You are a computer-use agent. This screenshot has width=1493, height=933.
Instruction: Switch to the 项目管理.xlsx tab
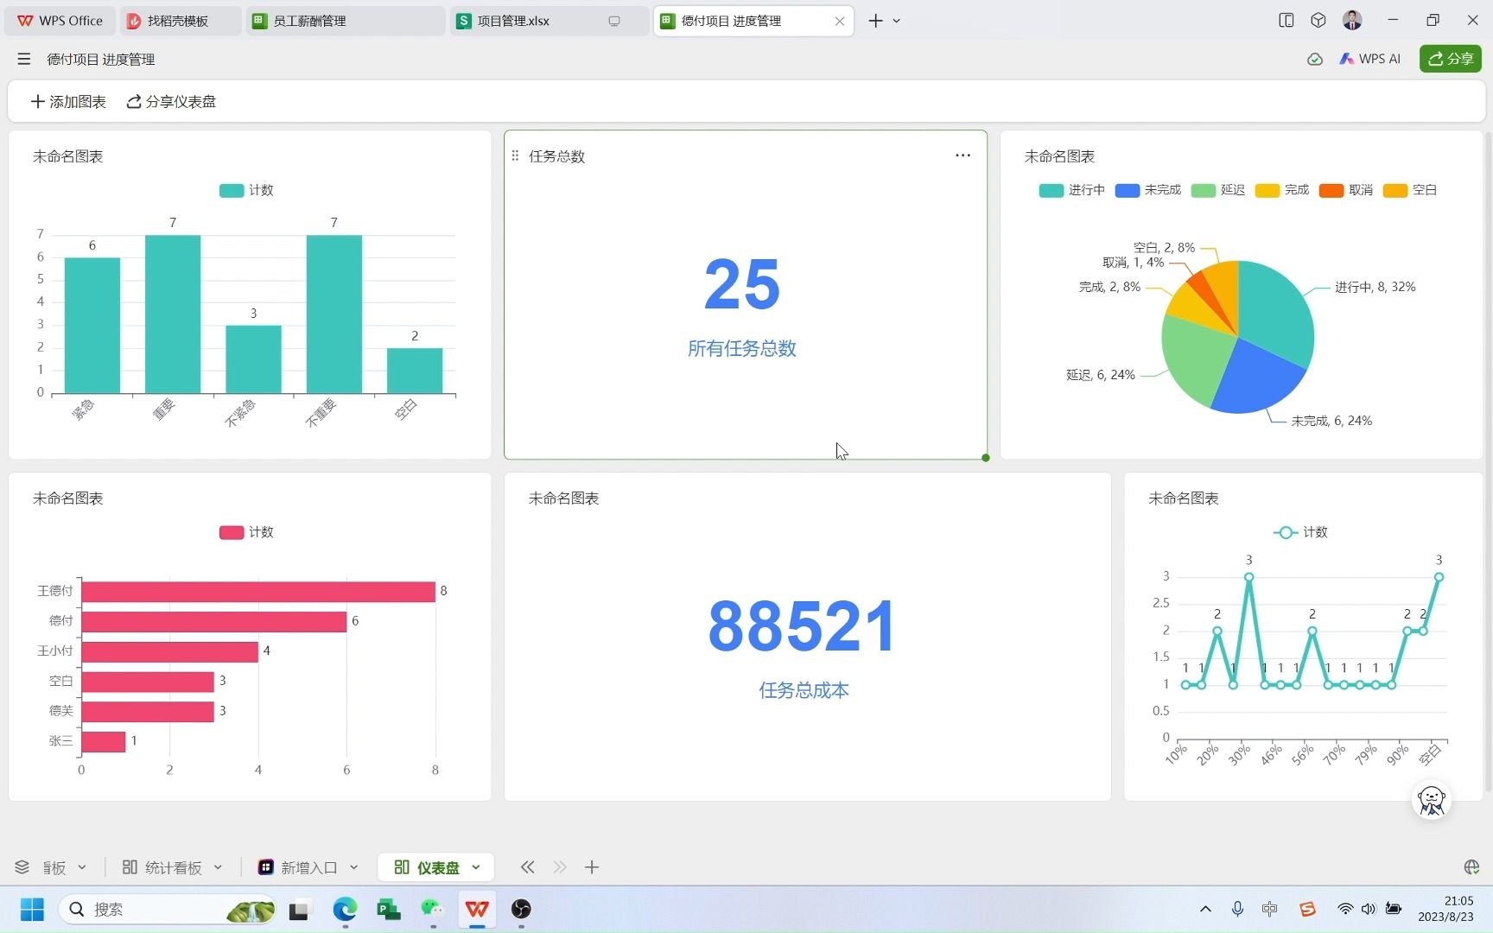tap(549, 21)
